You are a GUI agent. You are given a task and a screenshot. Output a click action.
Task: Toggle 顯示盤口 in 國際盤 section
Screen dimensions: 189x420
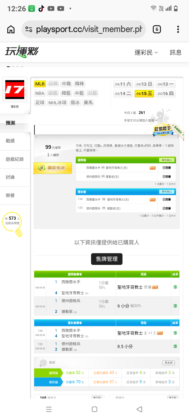click(x=167, y=160)
